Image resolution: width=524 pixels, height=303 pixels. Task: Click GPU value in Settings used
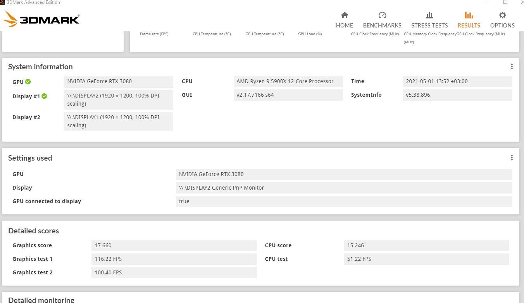[x=344, y=174]
